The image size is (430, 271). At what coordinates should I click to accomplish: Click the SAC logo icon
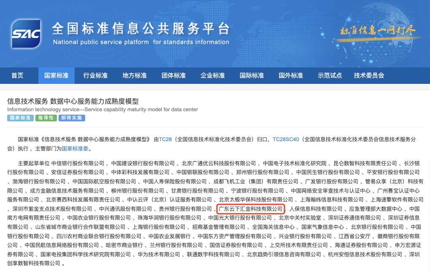(x=26, y=34)
